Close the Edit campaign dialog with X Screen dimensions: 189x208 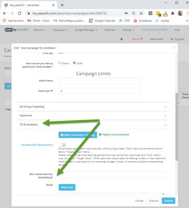coord(174,47)
